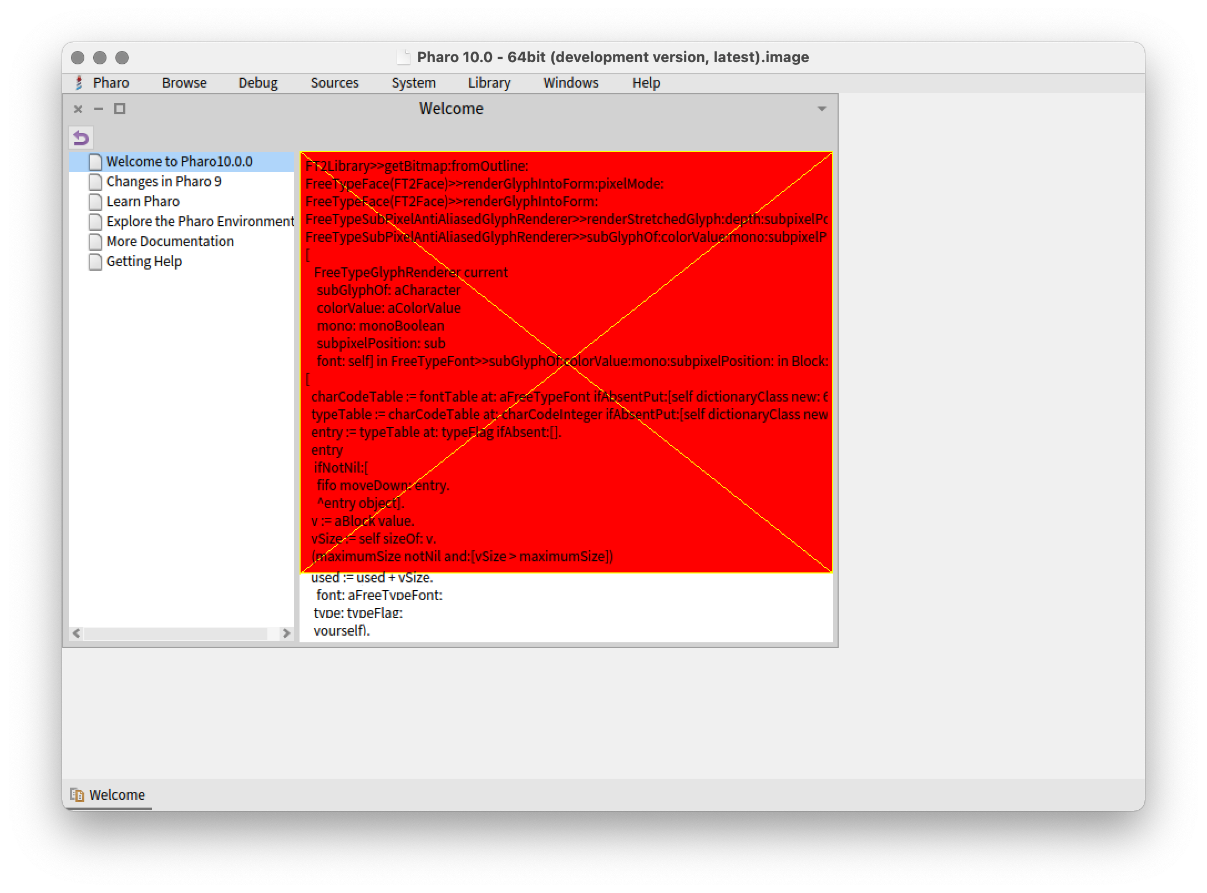
Task: Open the Help menu
Action: [x=647, y=82]
